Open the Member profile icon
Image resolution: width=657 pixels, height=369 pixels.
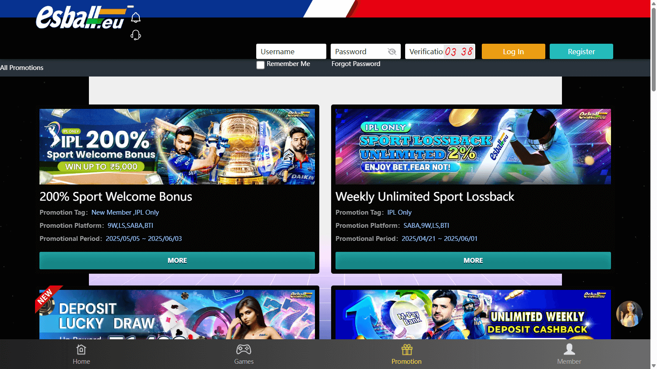[x=569, y=348]
